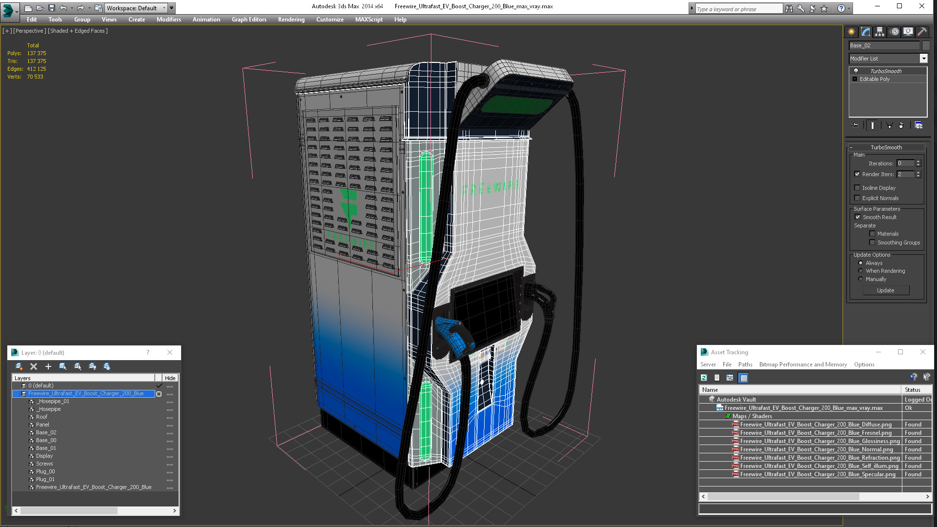Enable Isoline Display checkbox

[x=857, y=188]
